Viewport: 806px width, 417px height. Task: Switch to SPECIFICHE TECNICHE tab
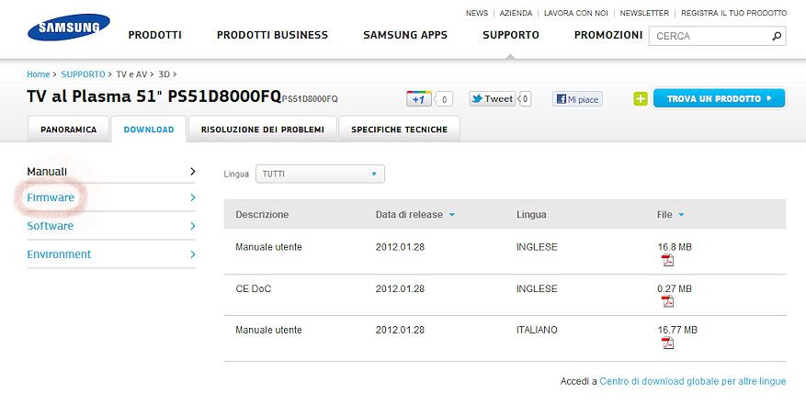pos(400,130)
